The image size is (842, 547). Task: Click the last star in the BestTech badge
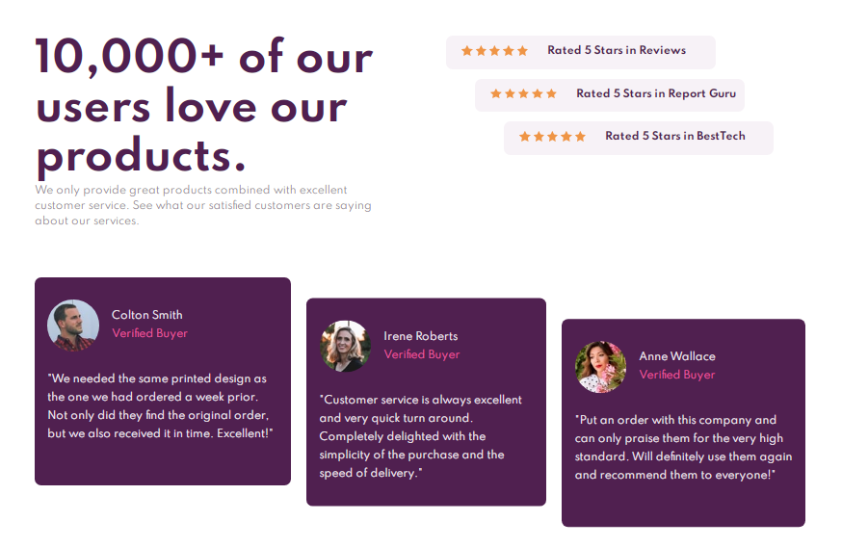click(581, 137)
